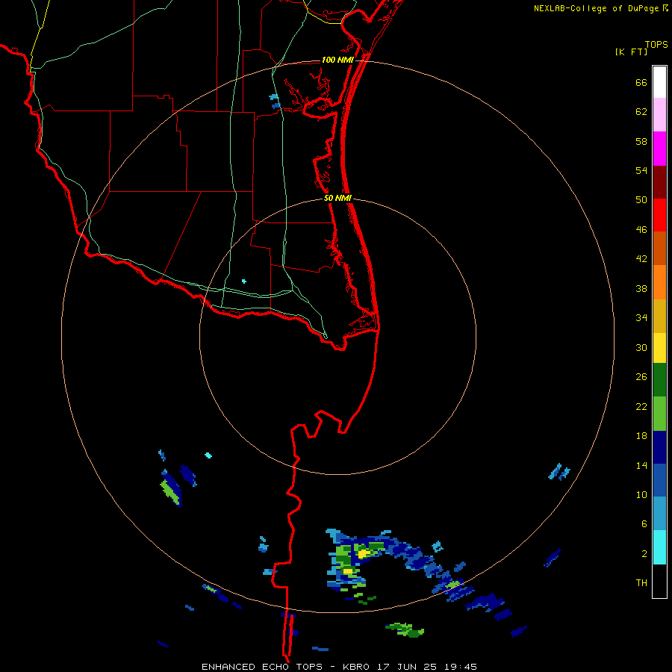Click the 42 legend value
The image size is (672, 672).
point(641,259)
